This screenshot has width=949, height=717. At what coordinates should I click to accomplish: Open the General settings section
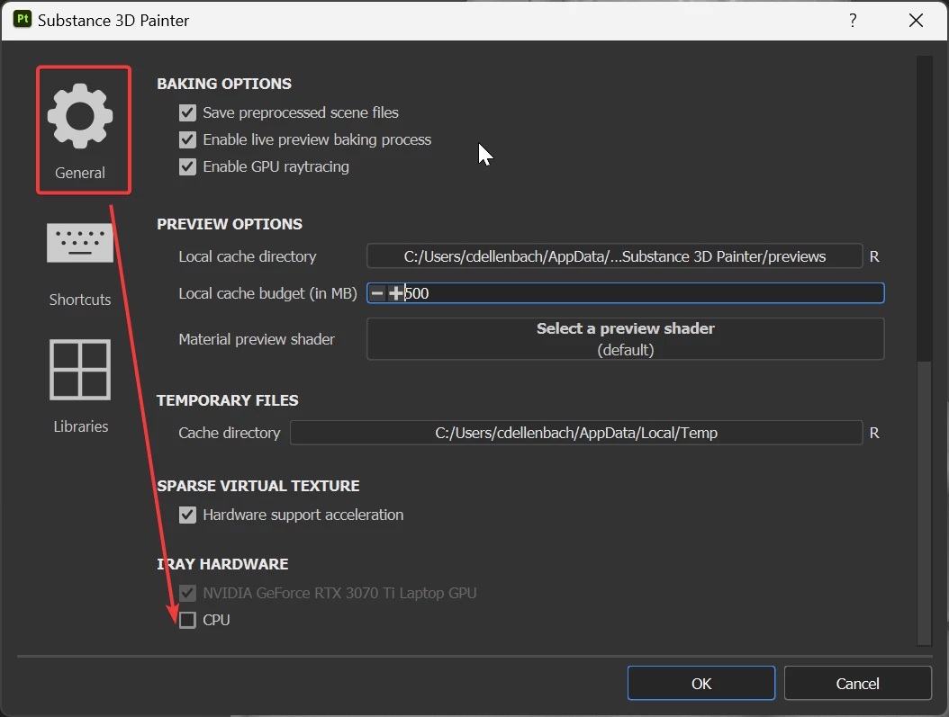(x=80, y=130)
